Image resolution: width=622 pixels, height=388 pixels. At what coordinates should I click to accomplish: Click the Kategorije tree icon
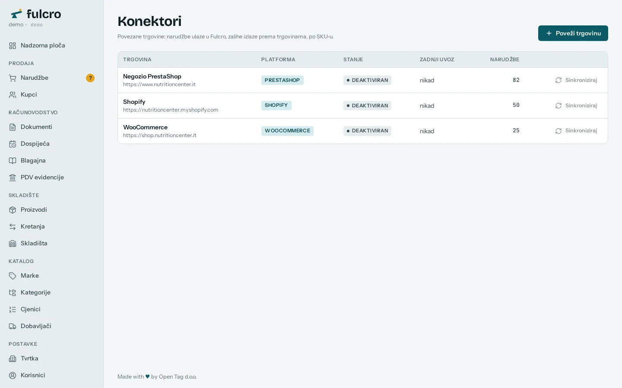coord(13,293)
